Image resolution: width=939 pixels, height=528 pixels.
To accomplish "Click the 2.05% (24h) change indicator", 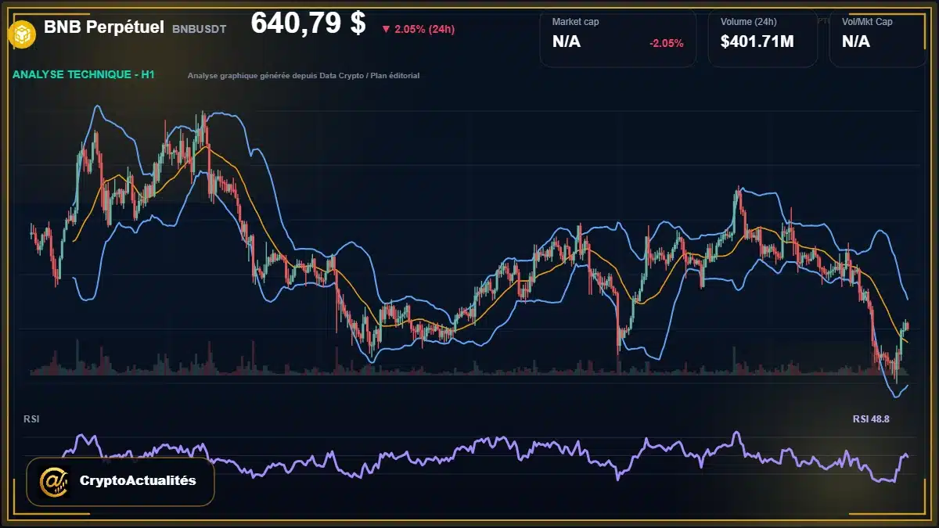I will point(418,29).
